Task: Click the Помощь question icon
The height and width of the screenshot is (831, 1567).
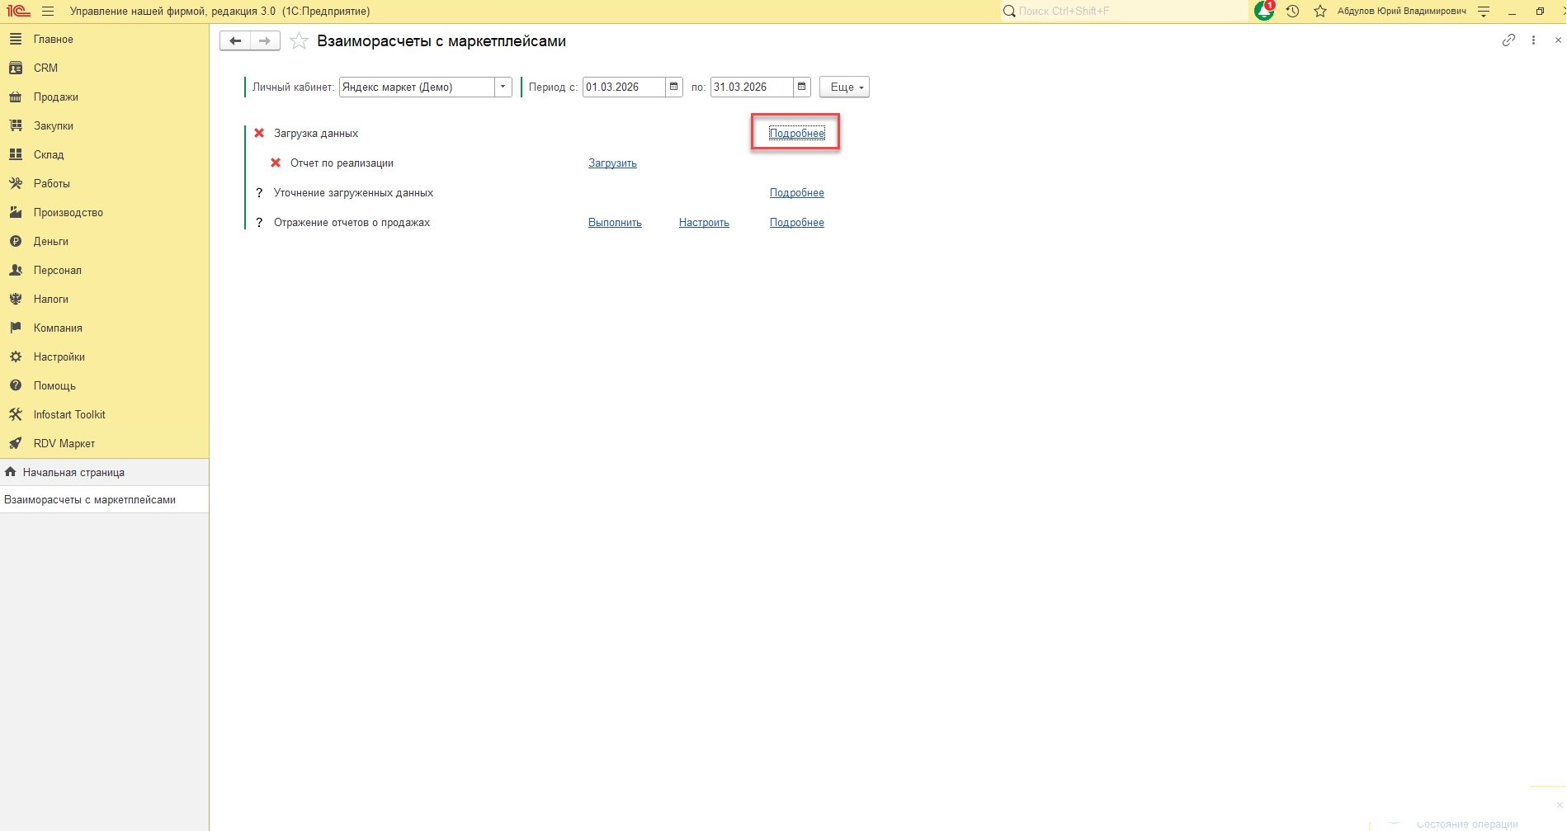Action: coord(16,385)
